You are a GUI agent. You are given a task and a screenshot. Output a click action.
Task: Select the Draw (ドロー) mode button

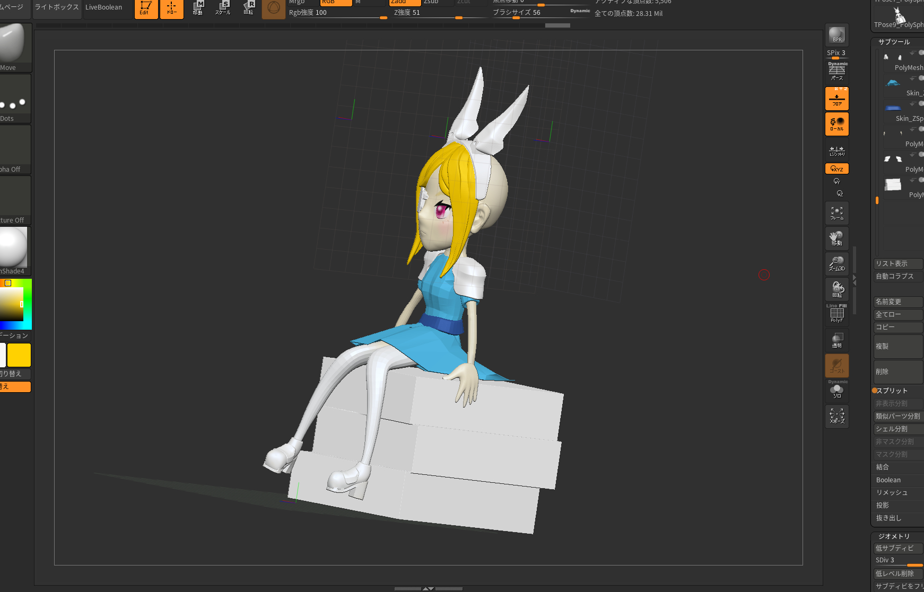pyautogui.click(x=171, y=8)
